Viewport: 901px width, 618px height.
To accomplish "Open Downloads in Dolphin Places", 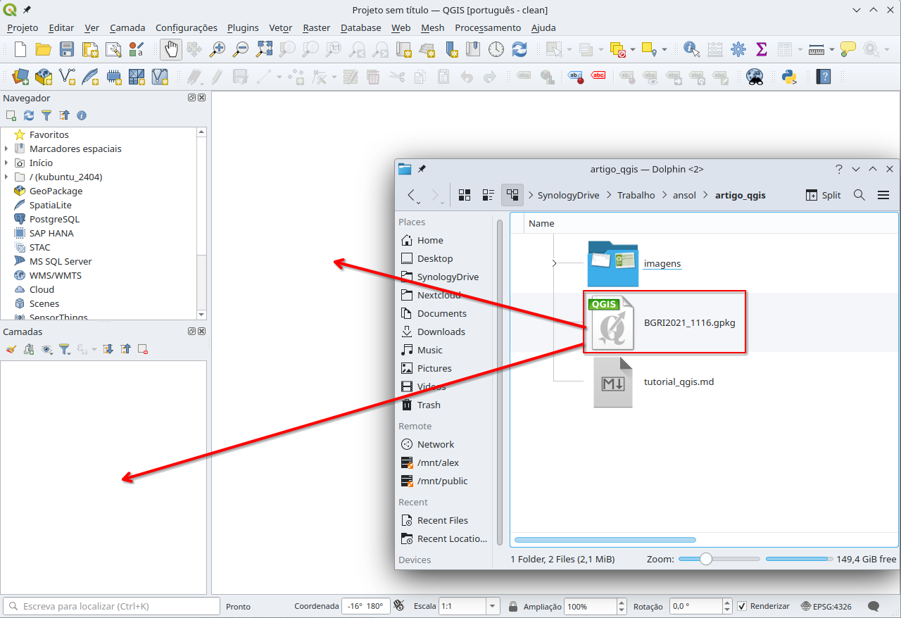I will pyautogui.click(x=441, y=332).
